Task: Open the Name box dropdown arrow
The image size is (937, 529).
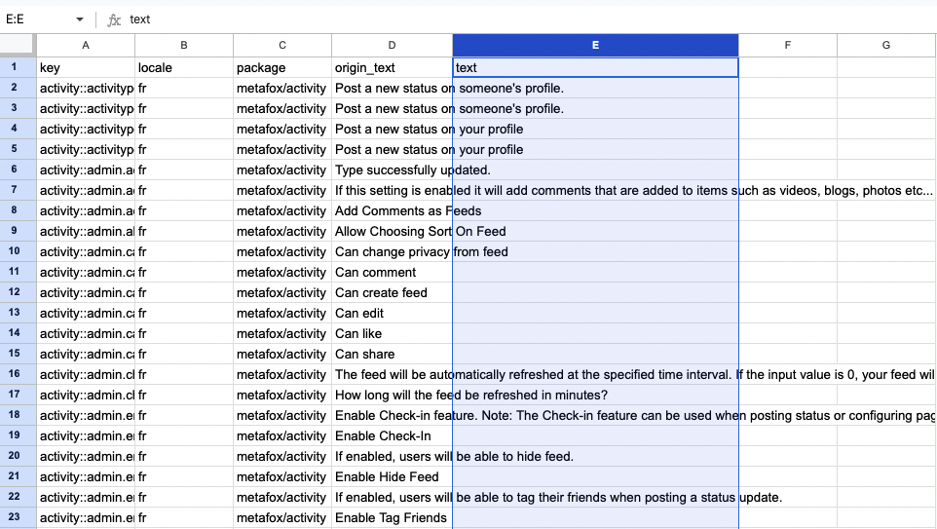Action: point(80,19)
